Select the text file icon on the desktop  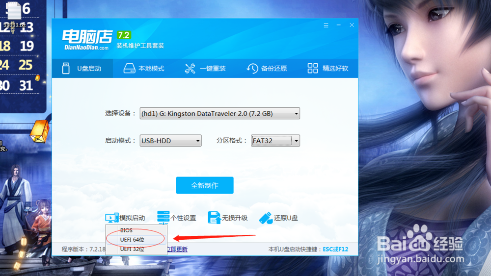(14, 14)
